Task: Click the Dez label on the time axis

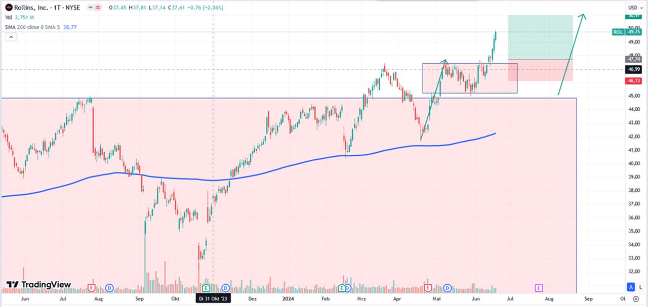Action: coord(252,299)
